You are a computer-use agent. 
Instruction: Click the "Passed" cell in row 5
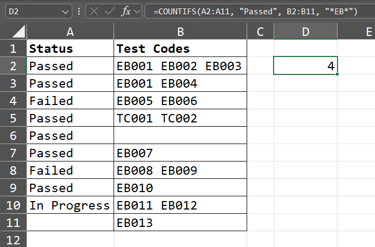tap(70, 118)
